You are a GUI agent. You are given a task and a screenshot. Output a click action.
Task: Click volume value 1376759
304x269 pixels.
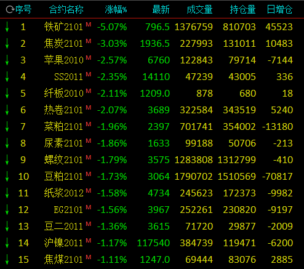click(194, 27)
